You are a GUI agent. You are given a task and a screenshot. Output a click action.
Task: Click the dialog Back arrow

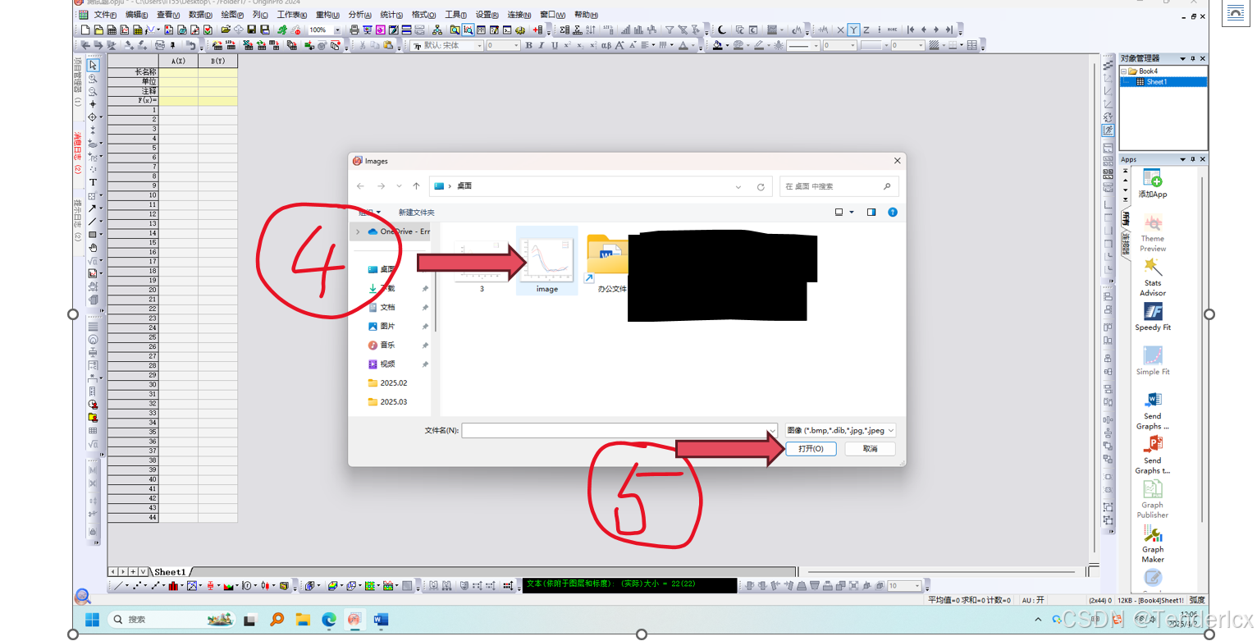pos(361,186)
